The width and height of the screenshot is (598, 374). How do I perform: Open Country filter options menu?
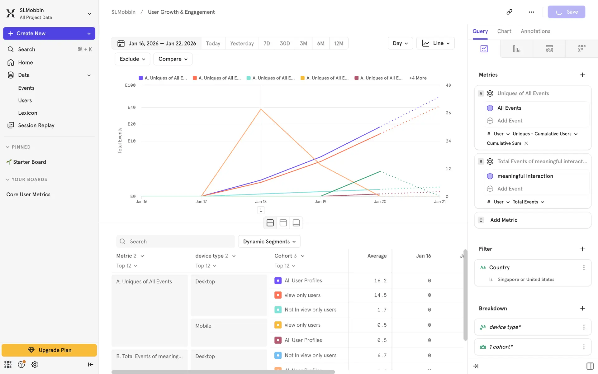point(584,268)
